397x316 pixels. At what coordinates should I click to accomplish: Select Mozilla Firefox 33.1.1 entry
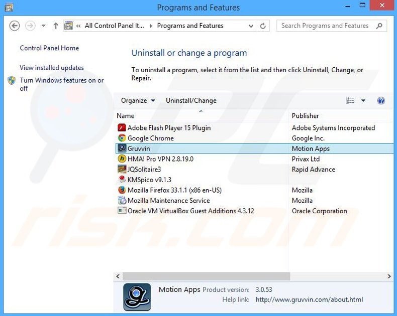click(x=174, y=190)
